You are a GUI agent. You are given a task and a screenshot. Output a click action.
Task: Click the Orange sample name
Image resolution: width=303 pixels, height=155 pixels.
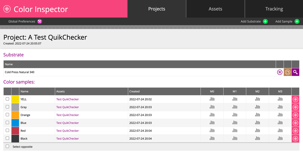(x=25, y=115)
